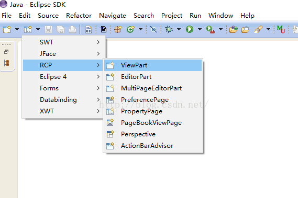Viewport: 298px width, 198px height.
Task: Open the Run dropdown arrow
Action: tap(200, 29)
